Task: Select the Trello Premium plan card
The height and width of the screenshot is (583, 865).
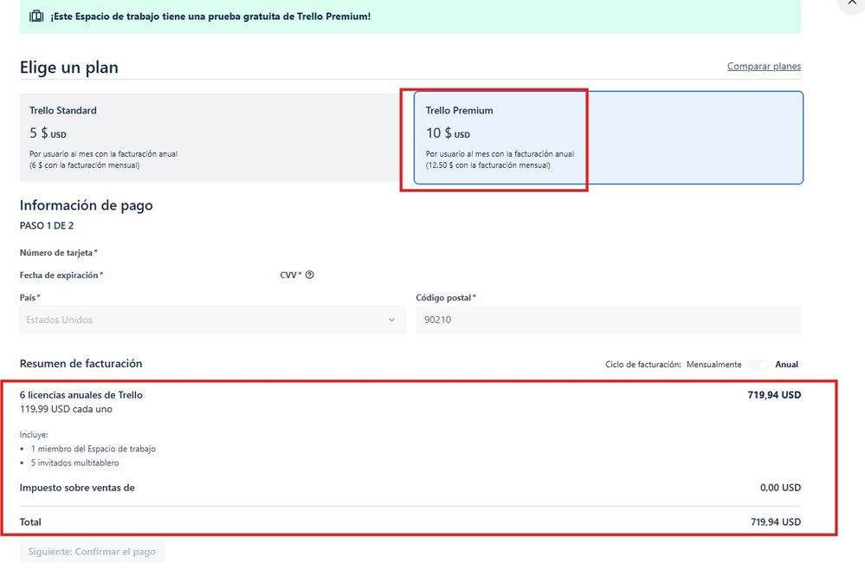Action: click(609, 138)
